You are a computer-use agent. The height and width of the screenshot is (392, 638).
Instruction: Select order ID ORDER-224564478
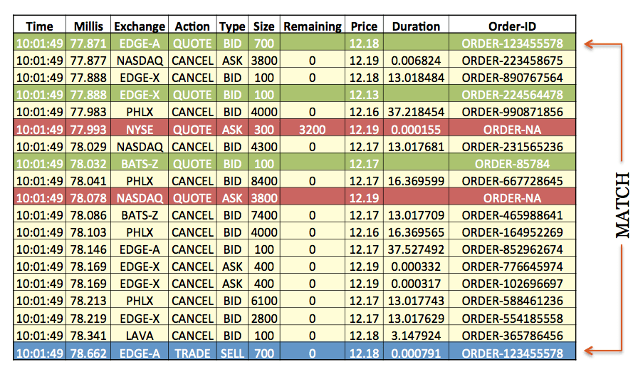pyautogui.click(x=512, y=95)
